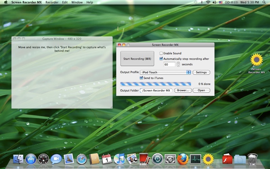Screen dimensions: 270x169
Task: Open iTunes from the Dock
Action: click(x=119, y=158)
